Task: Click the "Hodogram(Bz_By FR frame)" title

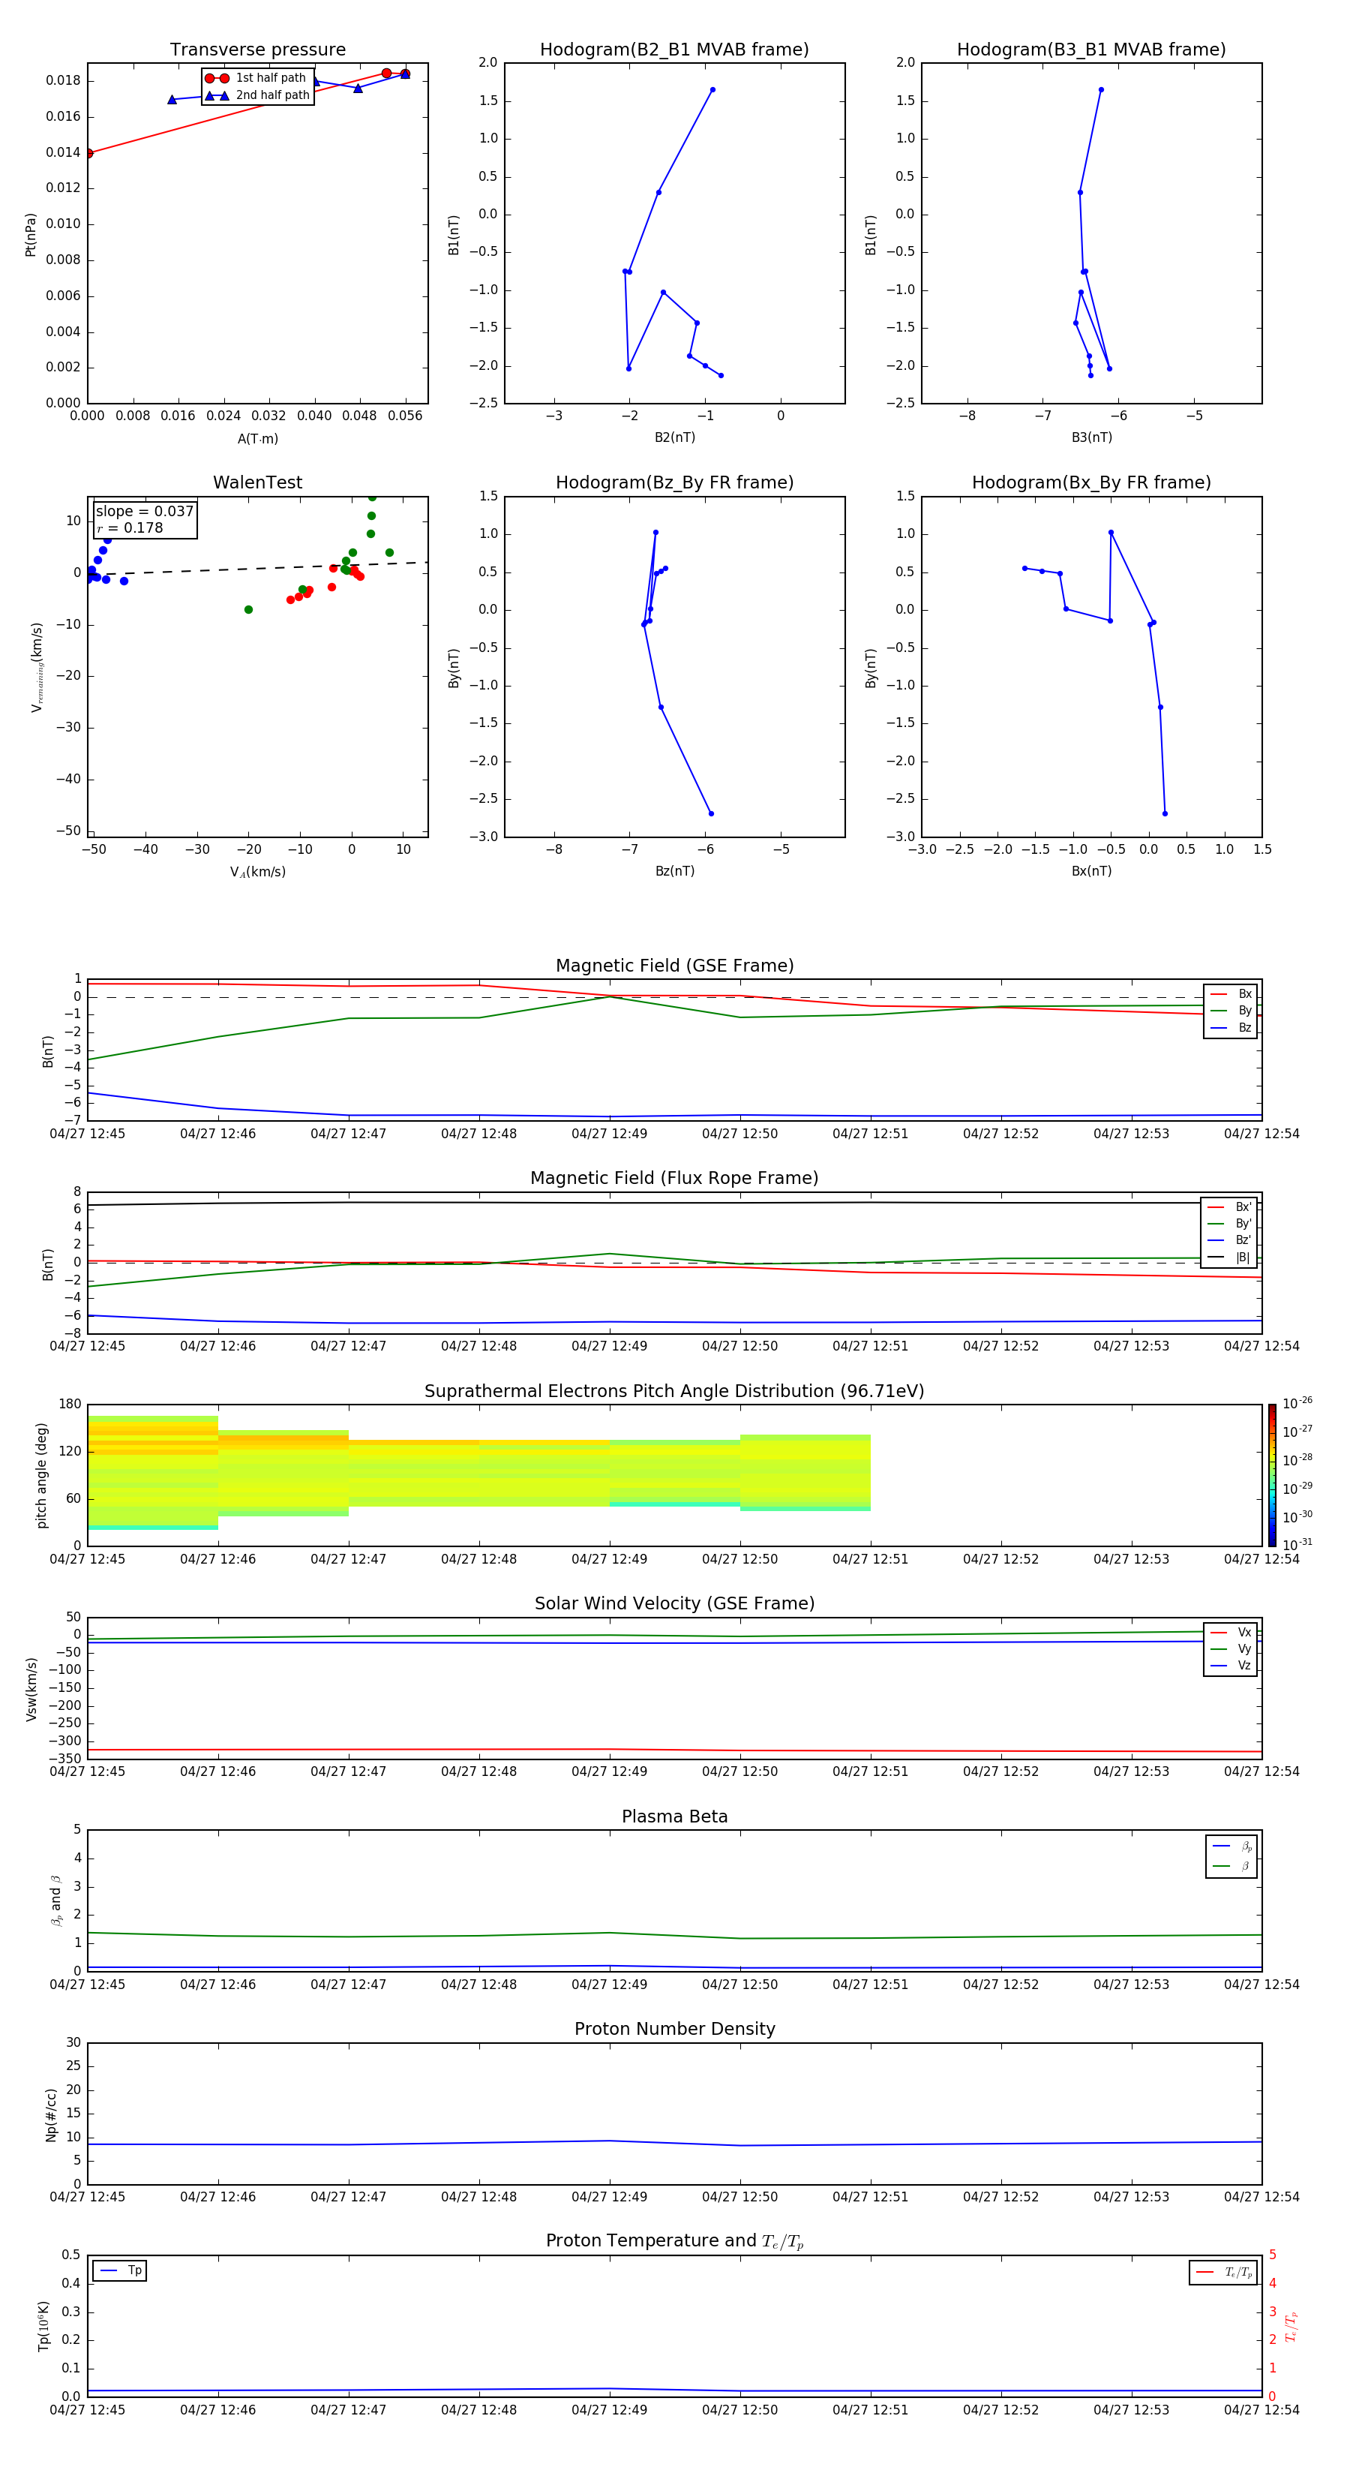Action: [674, 482]
